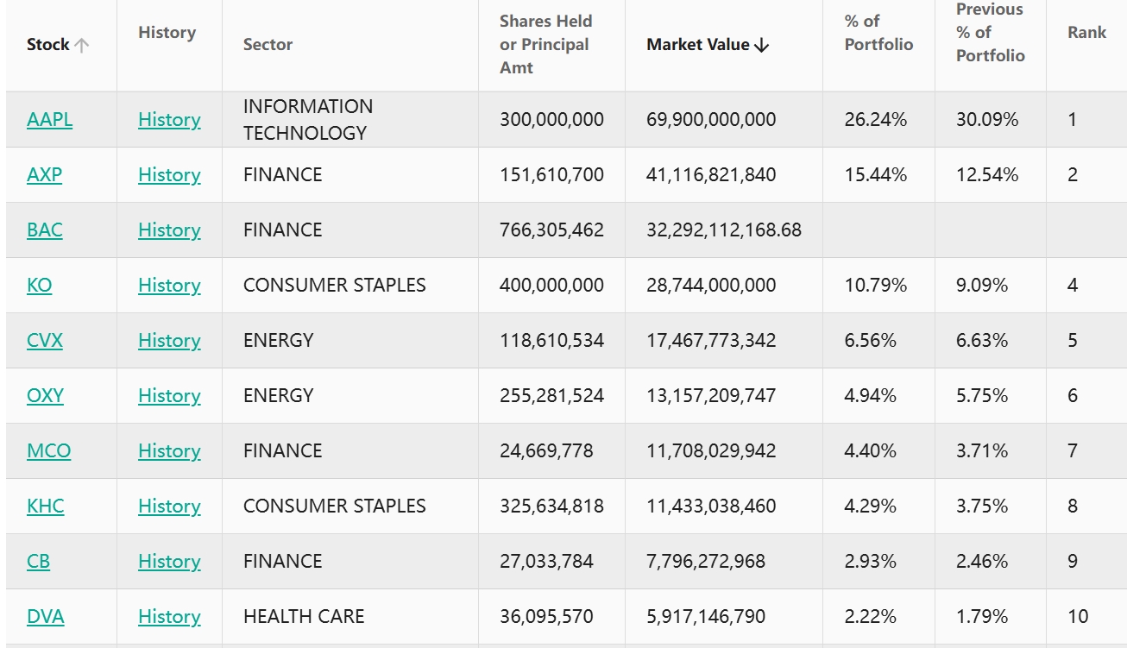Go to the MCO stock link
This screenshot has width=1127, height=648.
tap(48, 451)
